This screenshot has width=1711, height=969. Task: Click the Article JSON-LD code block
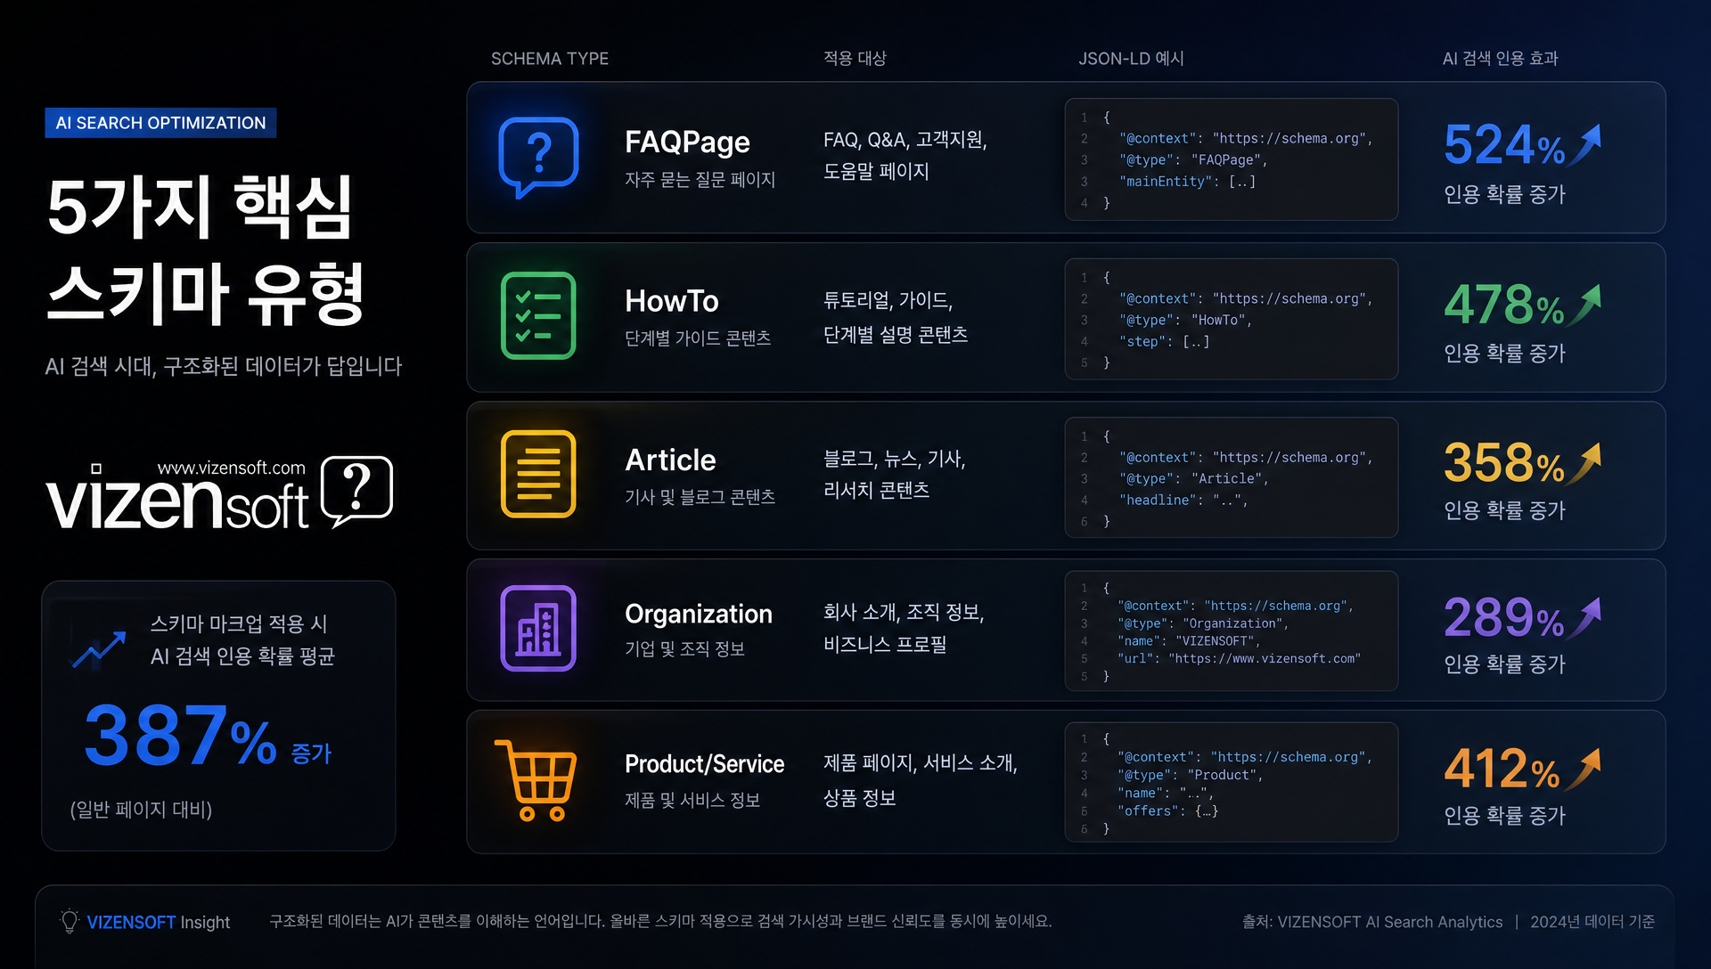(1231, 477)
